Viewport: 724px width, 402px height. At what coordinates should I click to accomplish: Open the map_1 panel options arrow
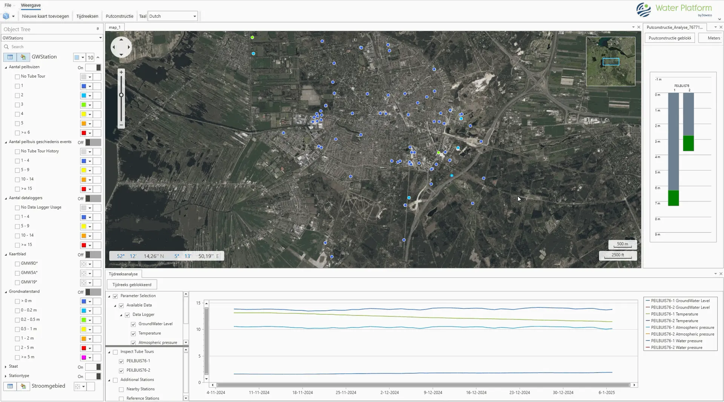tap(633, 27)
